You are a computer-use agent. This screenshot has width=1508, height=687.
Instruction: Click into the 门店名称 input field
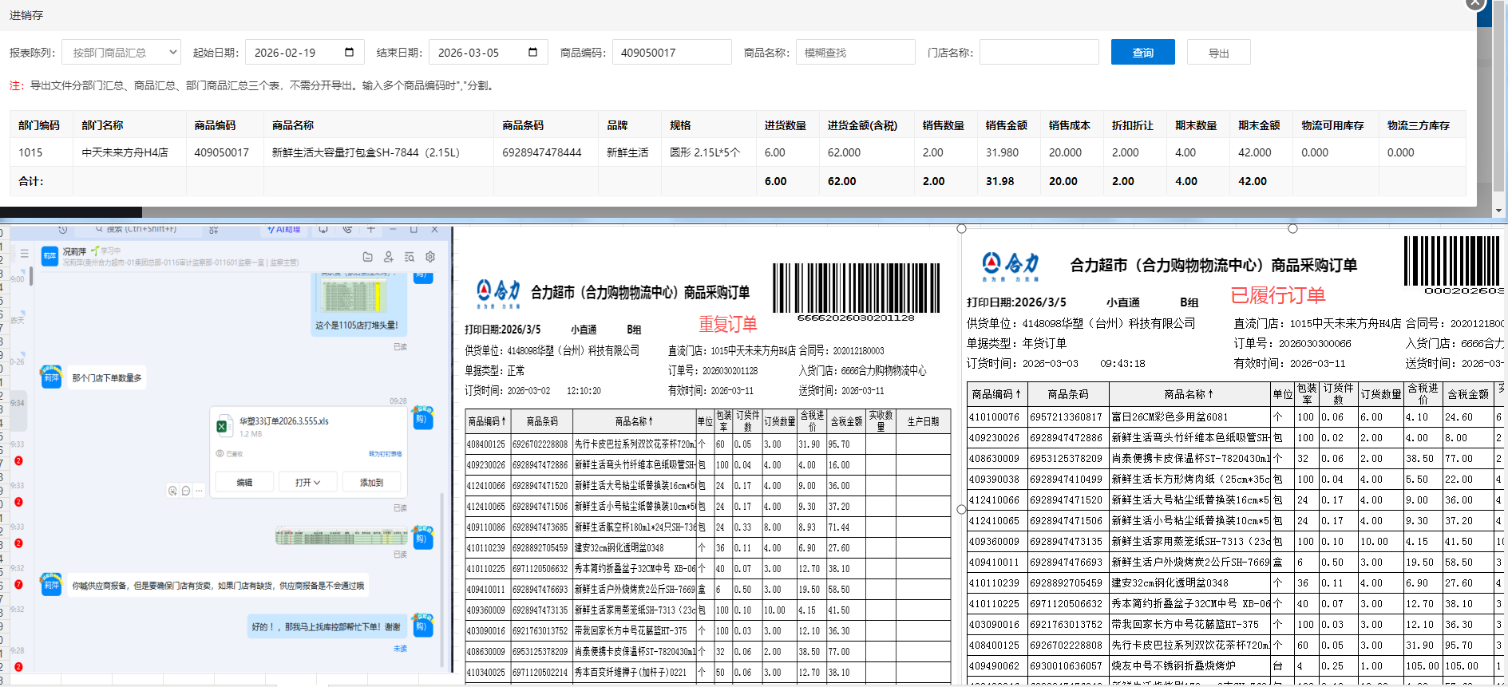(x=1039, y=53)
